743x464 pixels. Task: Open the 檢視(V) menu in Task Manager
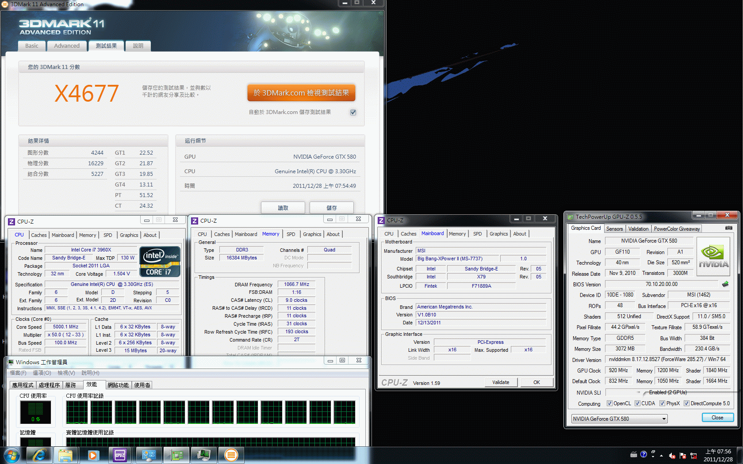coord(66,373)
